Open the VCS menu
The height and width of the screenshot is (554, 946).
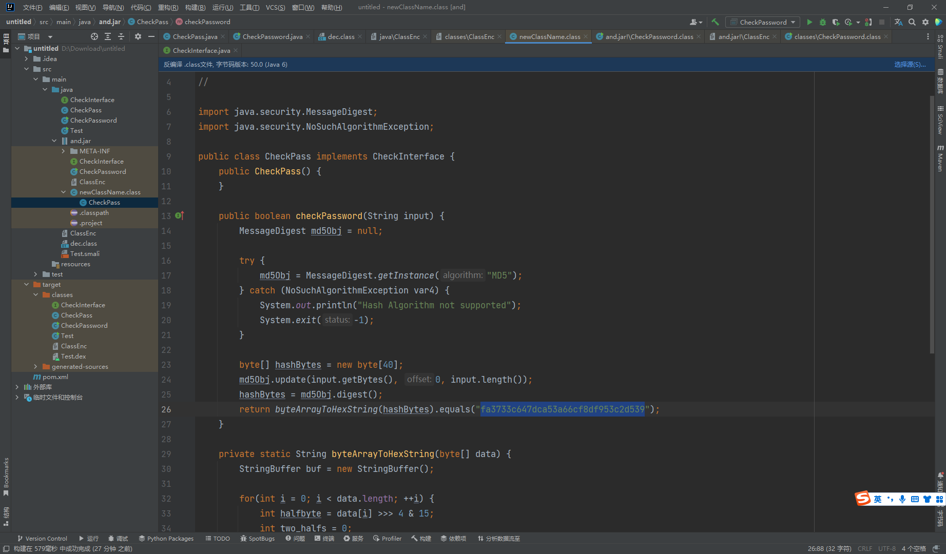tap(275, 7)
